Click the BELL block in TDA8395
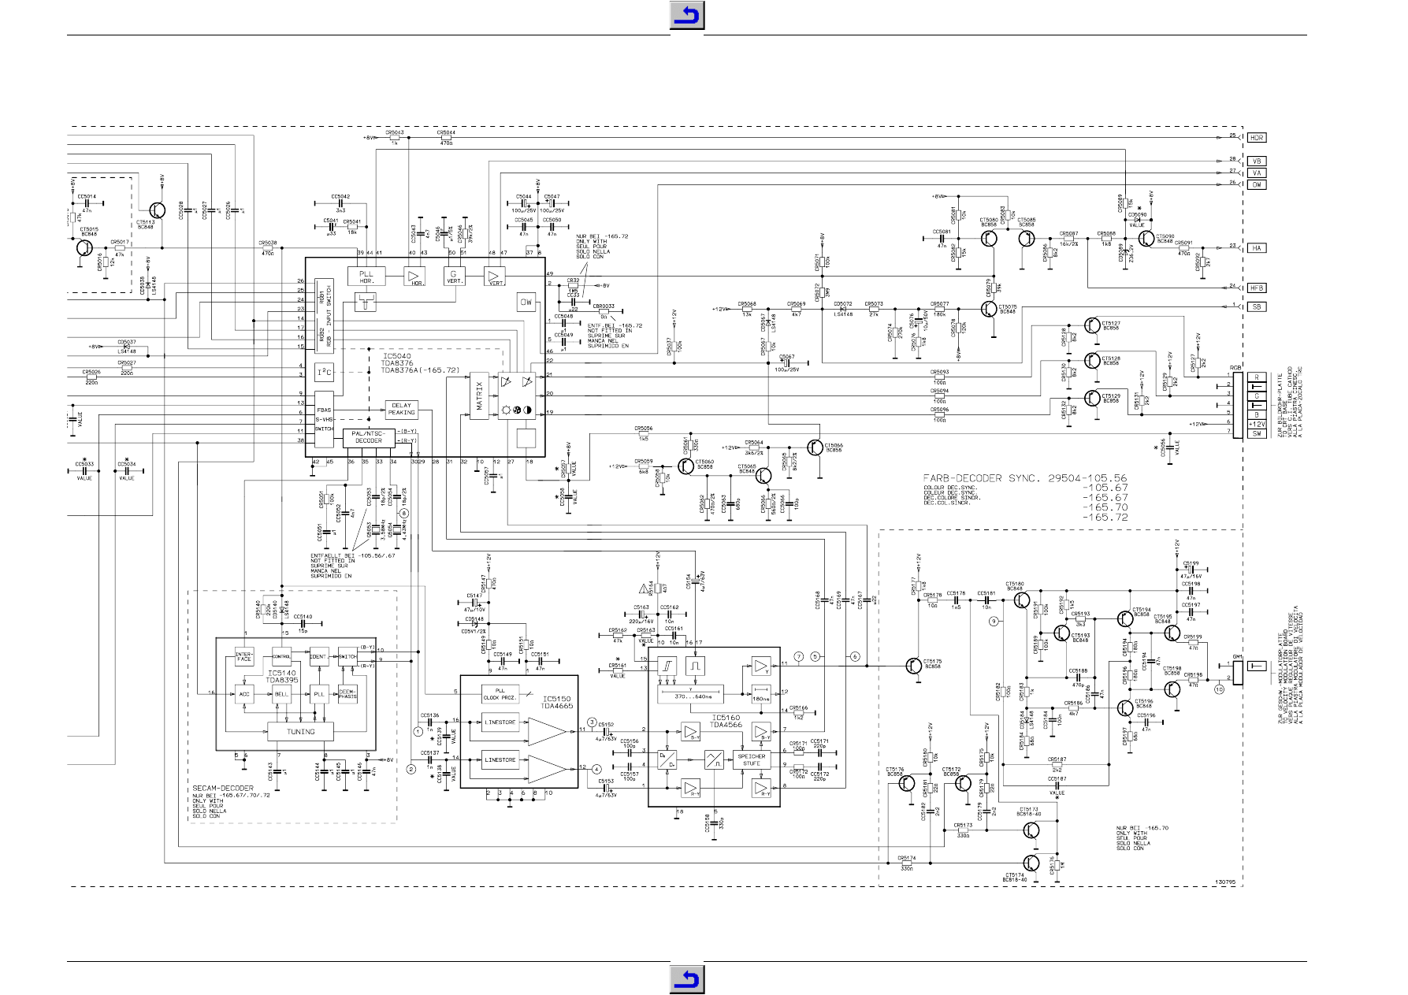 tap(281, 694)
